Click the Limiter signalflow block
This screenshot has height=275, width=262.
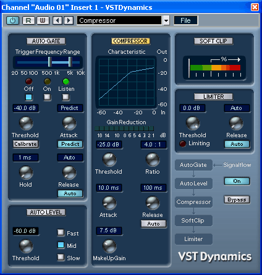click(193, 239)
